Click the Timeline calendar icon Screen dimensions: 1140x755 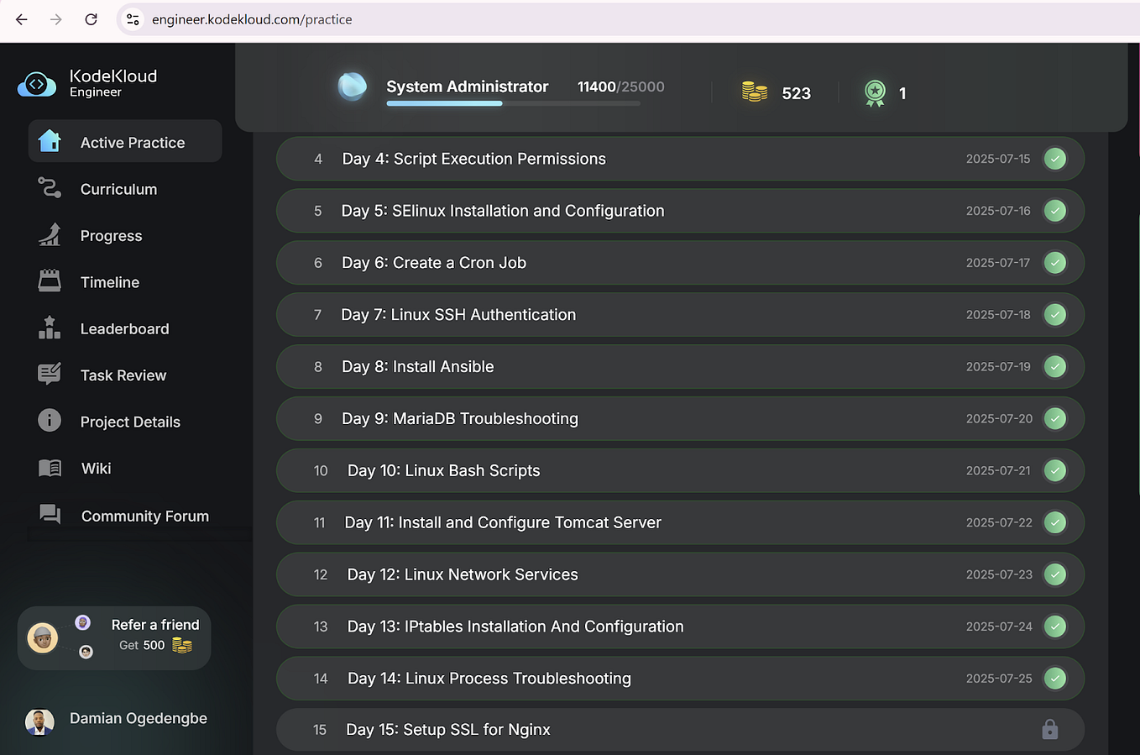coord(50,281)
